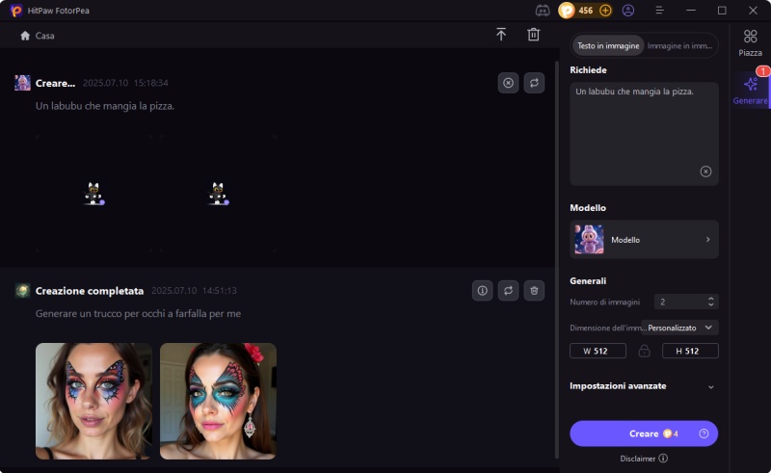Regenerate the labubu pizza task
Image resolution: width=771 pixels, height=473 pixels.
tap(534, 83)
